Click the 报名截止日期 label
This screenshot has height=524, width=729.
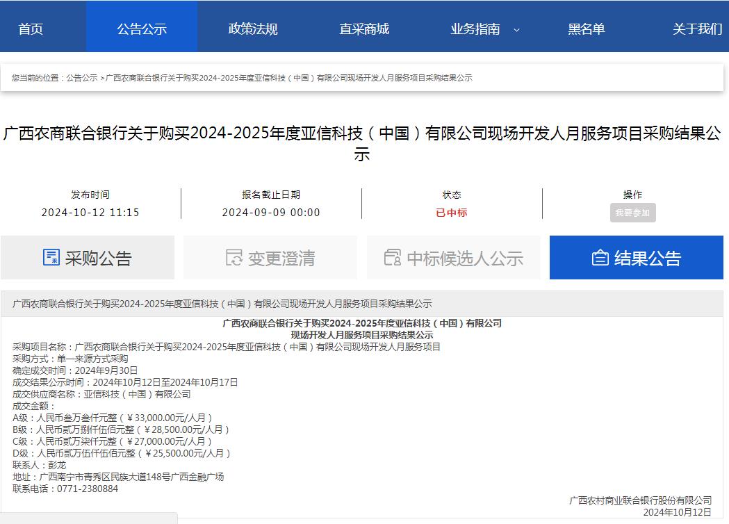(271, 195)
